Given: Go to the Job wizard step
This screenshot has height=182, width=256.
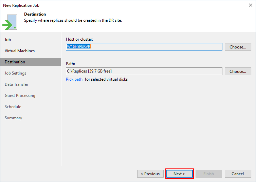Looking at the screenshot, I should point(8,40).
